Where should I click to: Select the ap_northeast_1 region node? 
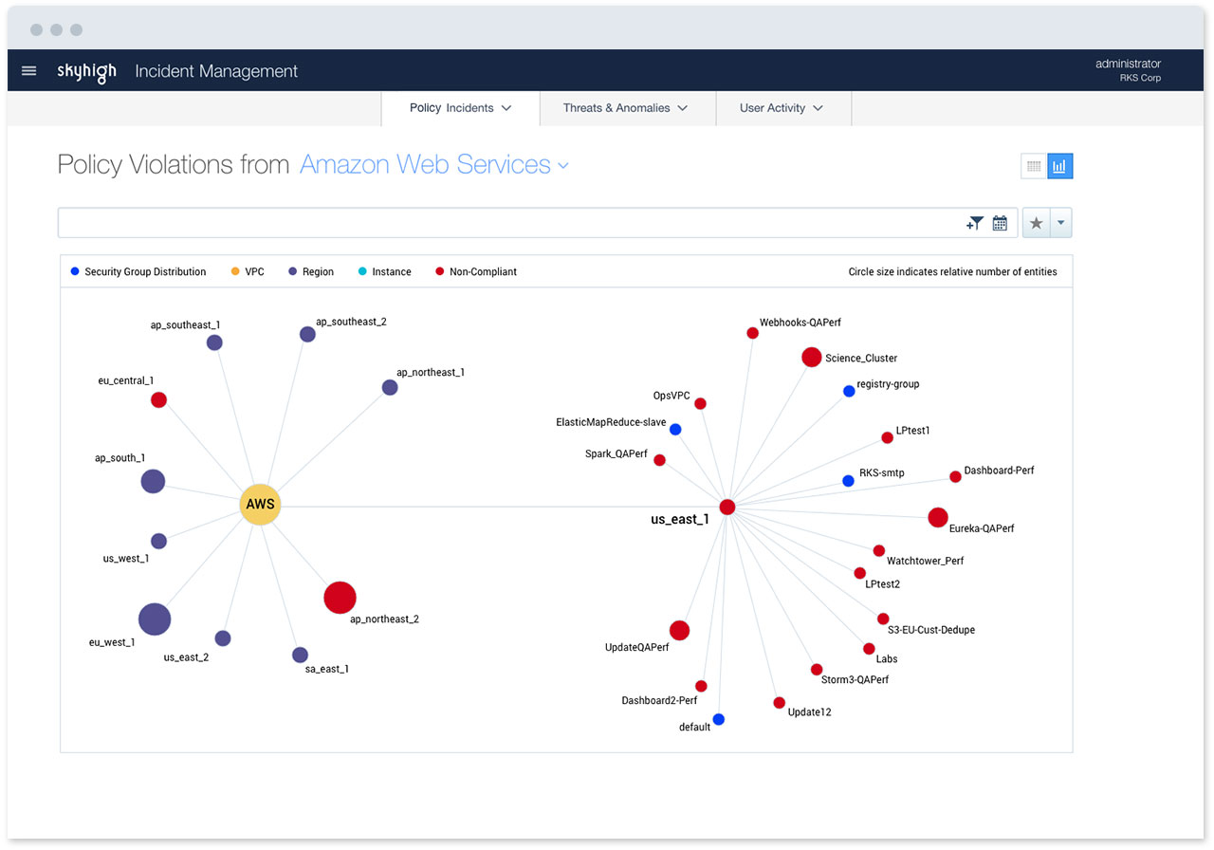[x=390, y=387]
